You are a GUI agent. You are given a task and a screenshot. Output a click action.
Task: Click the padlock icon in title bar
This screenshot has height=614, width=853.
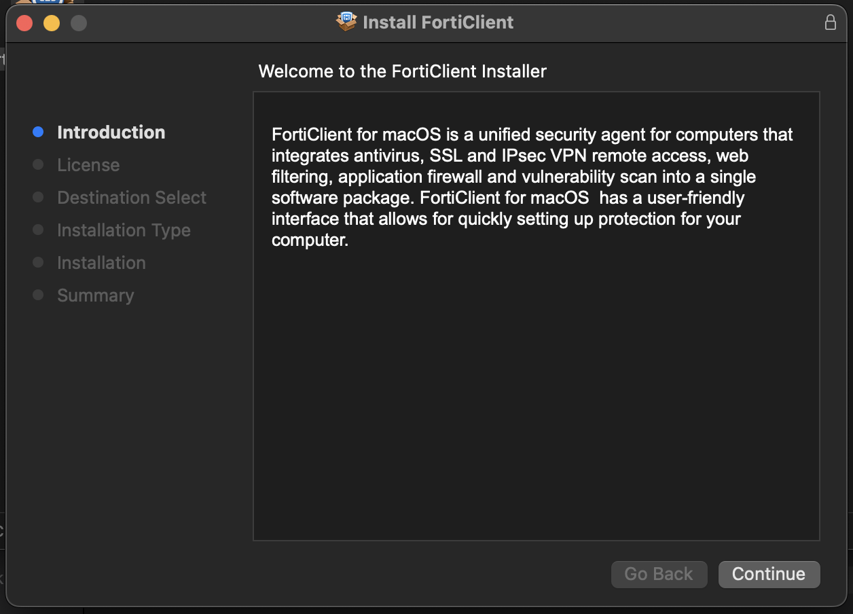click(830, 22)
